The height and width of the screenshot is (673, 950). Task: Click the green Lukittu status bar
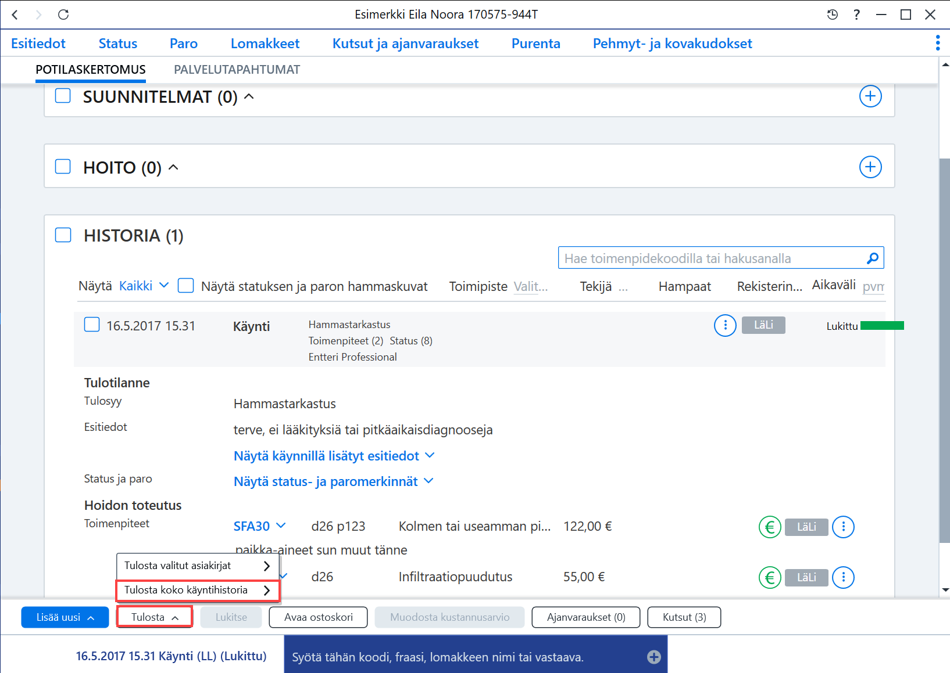coord(882,326)
